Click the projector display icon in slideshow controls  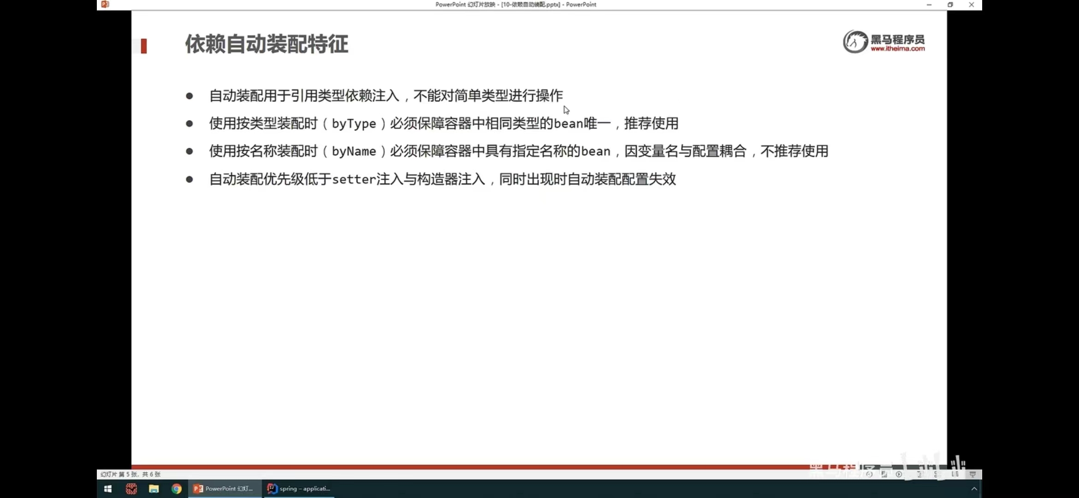(x=973, y=474)
